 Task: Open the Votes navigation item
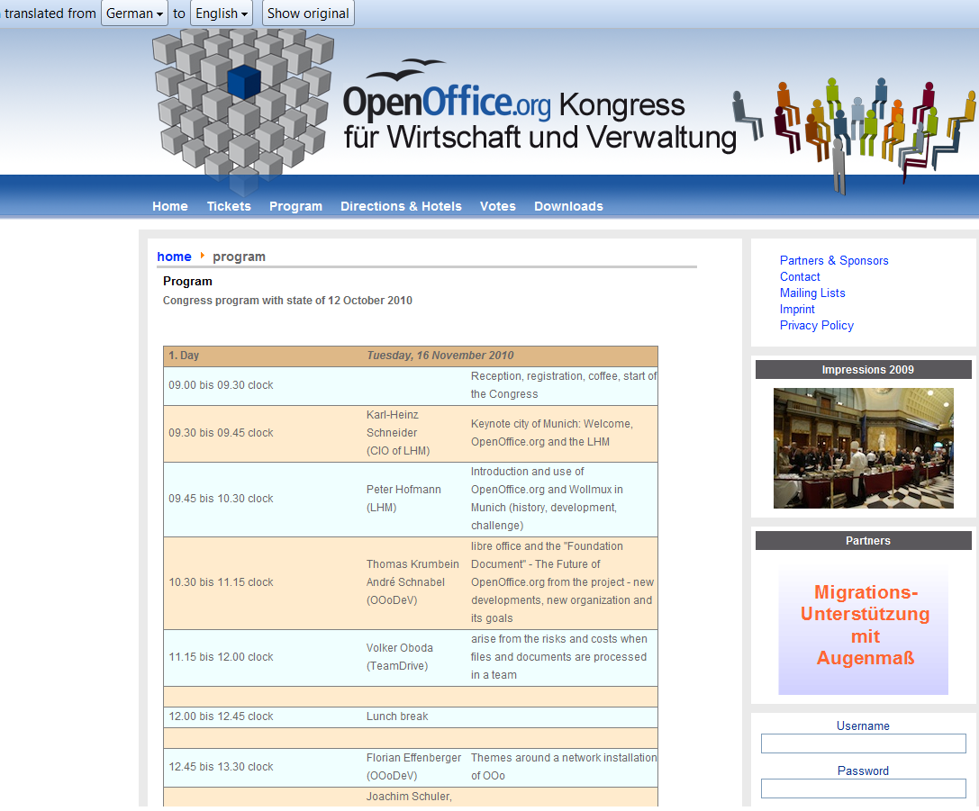pyautogui.click(x=498, y=206)
